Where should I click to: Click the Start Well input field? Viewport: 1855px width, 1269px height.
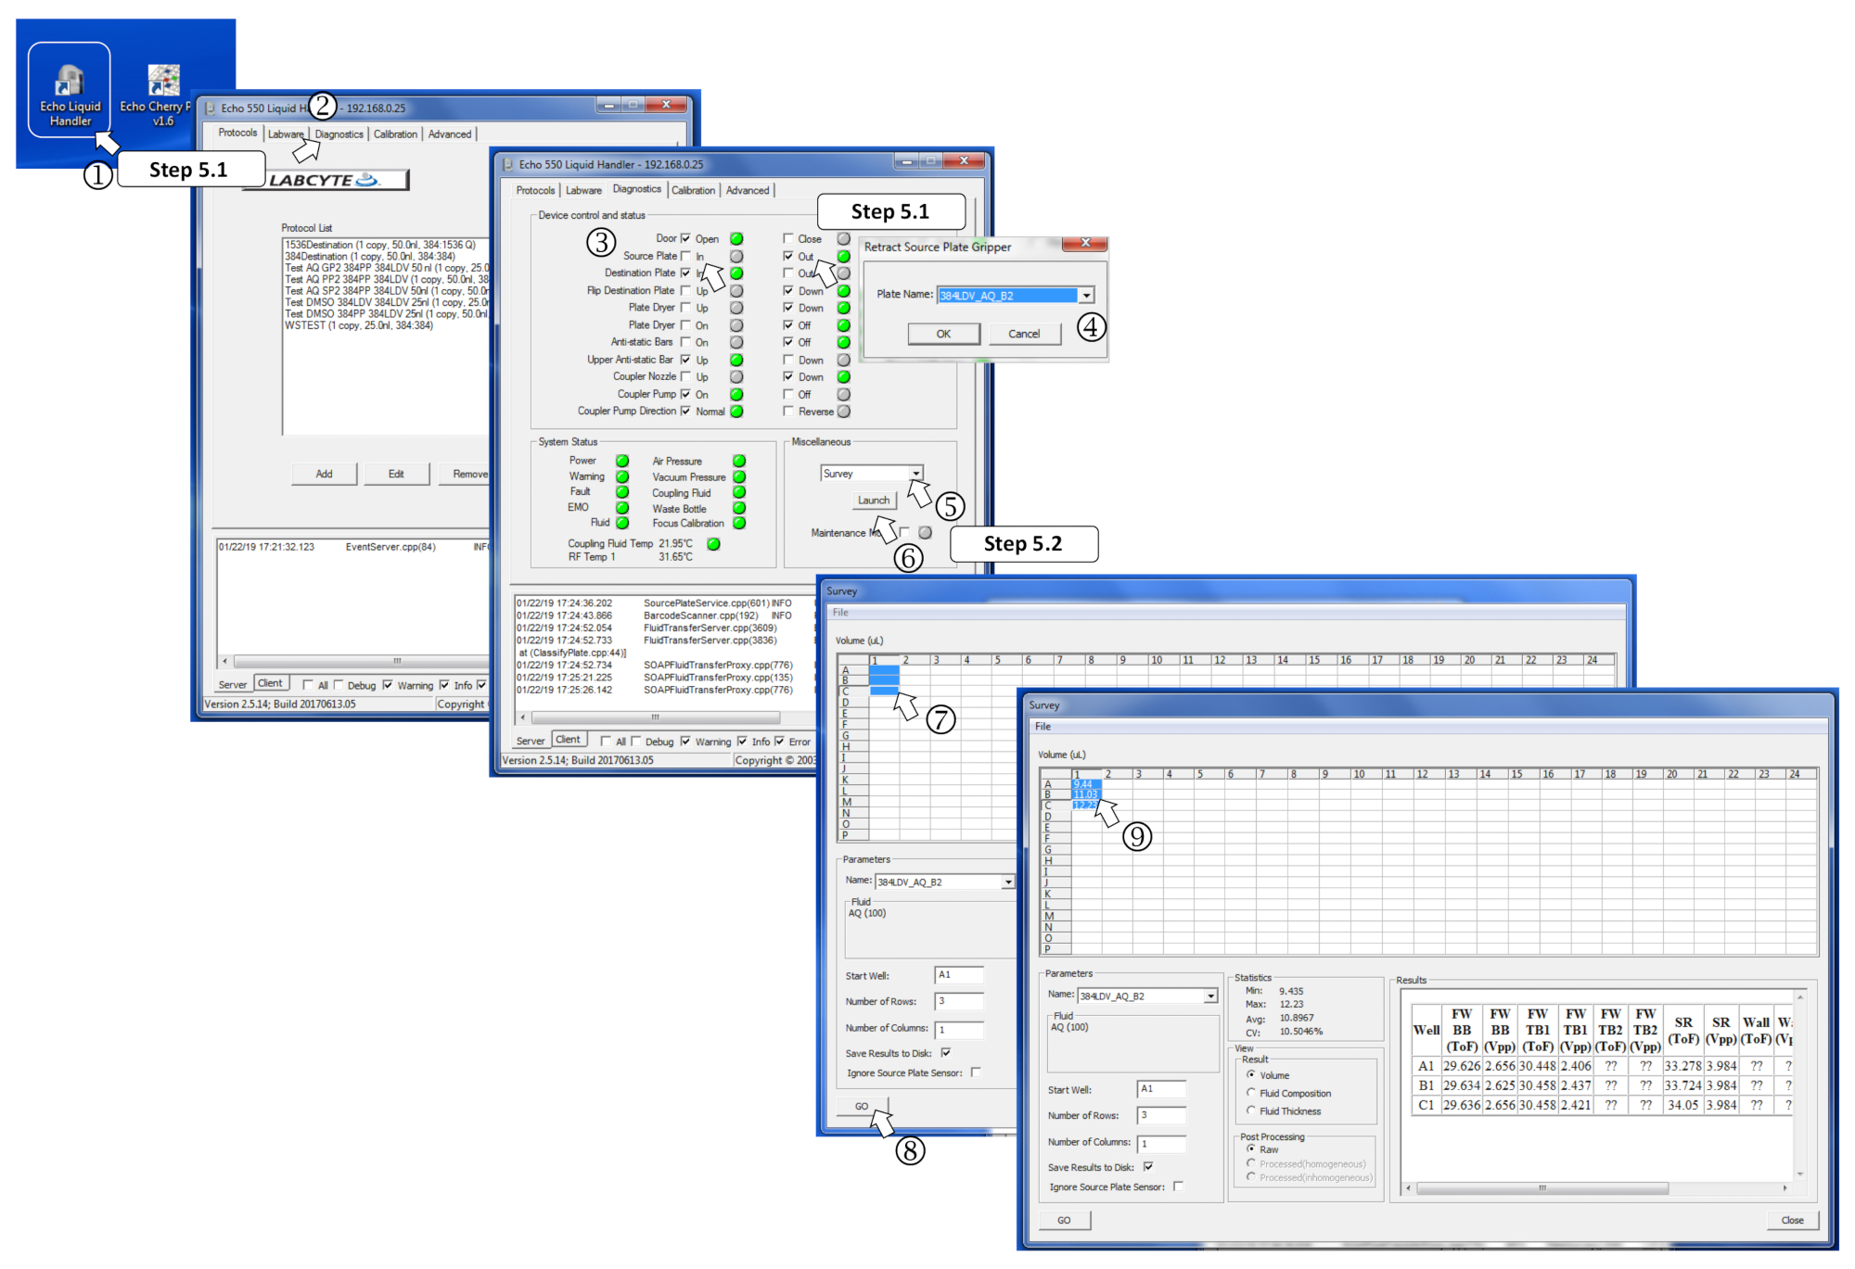[1161, 1089]
